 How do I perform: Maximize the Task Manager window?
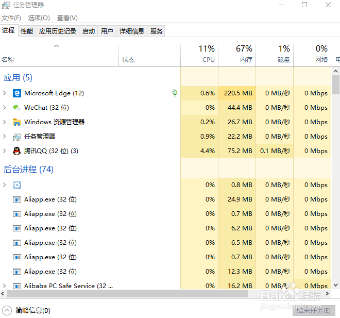(x=304, y=5)
